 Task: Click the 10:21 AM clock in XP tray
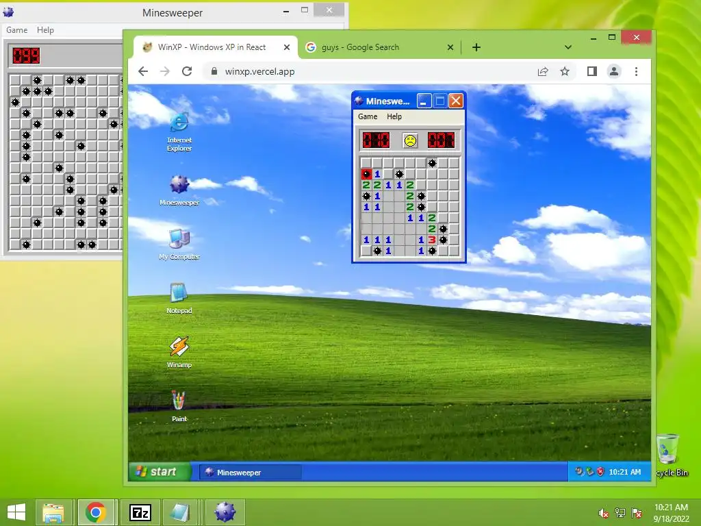tap(624, 472)
